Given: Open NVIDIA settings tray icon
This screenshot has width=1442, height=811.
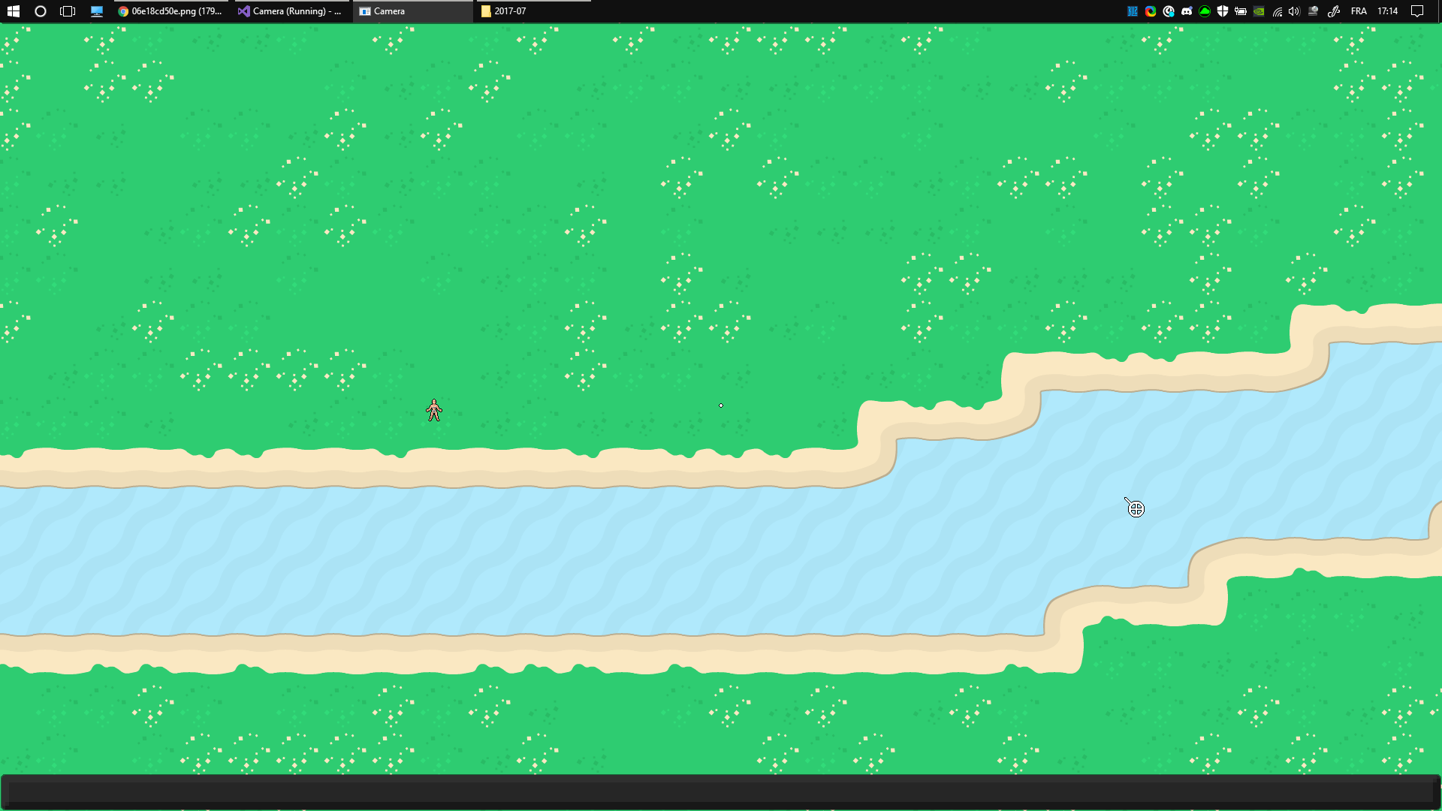Looking at the screenshot, I should 1259,11.
